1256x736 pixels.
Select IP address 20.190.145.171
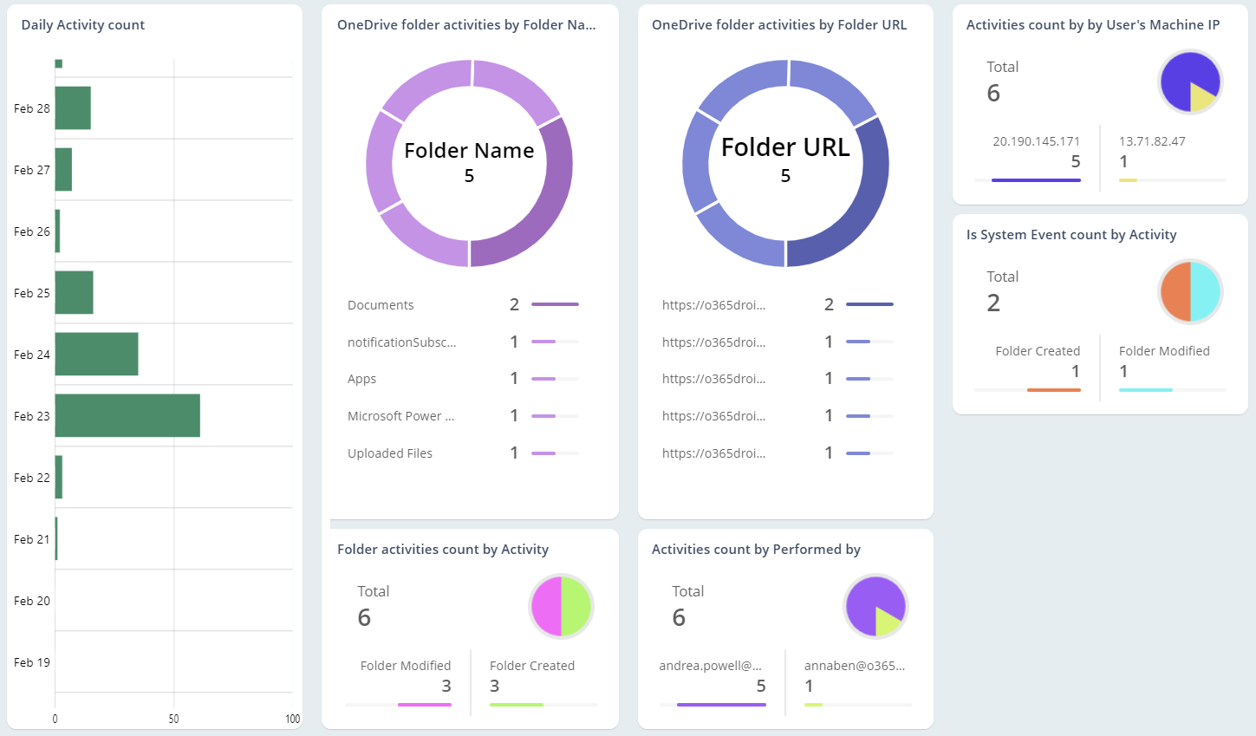(x=1037, y=140)
